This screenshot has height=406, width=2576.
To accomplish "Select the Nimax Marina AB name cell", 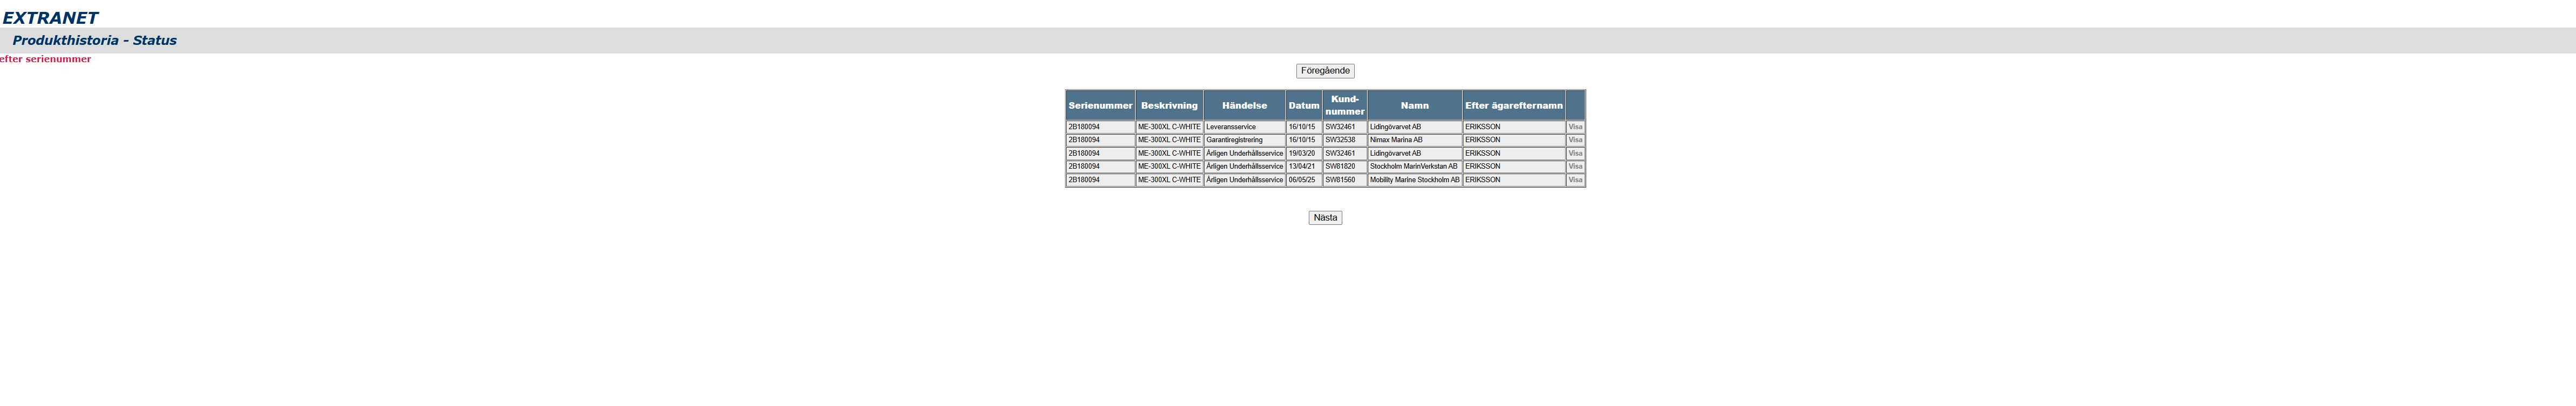I will click(1415, 140).
